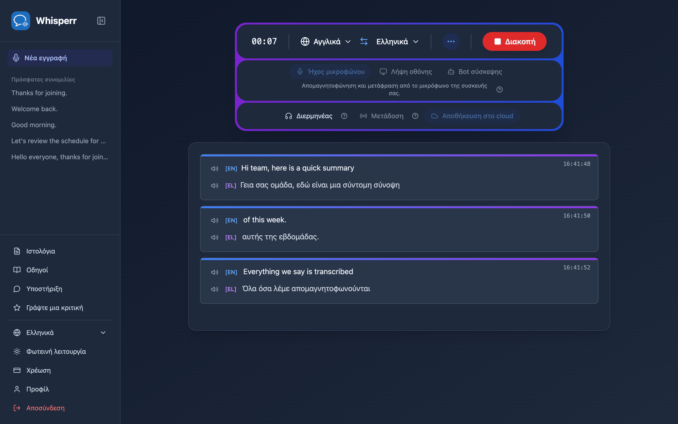Open conversation 'Let's review the schedule for ...'

pyautogui.click(x=60, y=141)
